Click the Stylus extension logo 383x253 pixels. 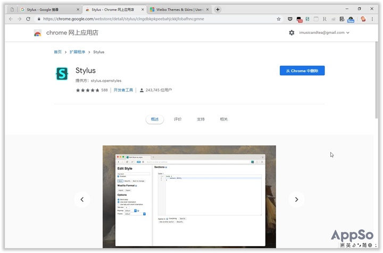click(62, 74)
